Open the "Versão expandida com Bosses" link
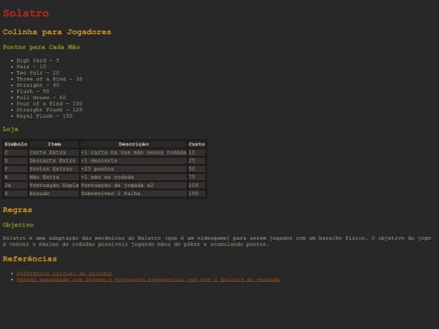Viewport: 439px width, 329px height. tap(148, 279)
